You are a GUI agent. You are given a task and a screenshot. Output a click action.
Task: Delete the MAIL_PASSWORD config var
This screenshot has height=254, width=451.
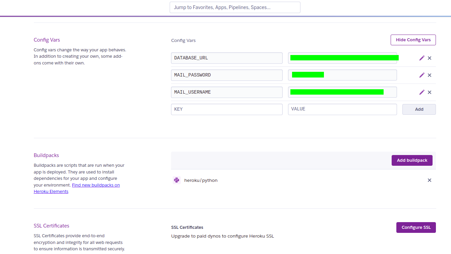430,75
